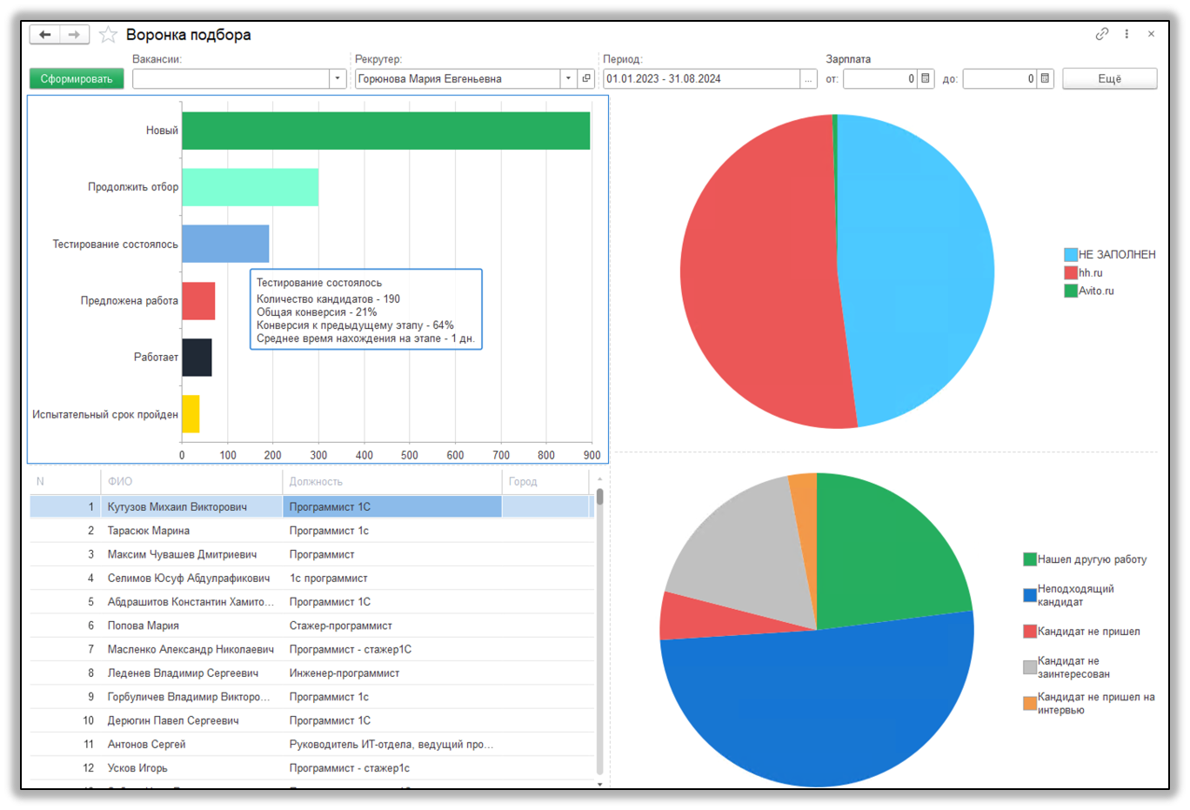Copy the link using the chain icon

(x=1102, y=34)
